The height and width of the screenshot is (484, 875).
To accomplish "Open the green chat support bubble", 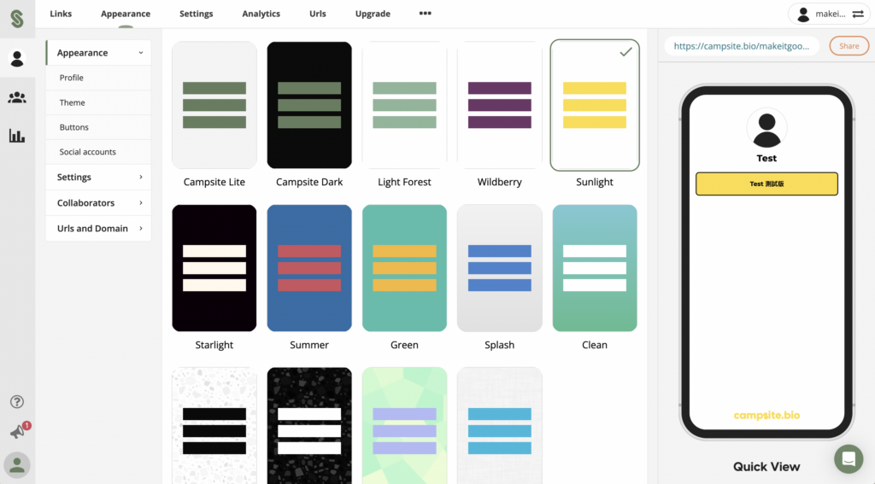I will click(x=849, y=458).
